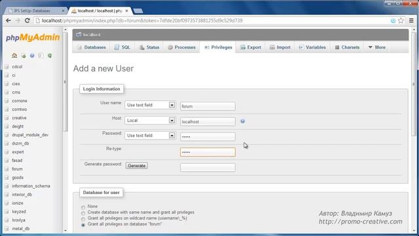This screenshot has width=419, height=236.
Task: Select the None database option
Action: pyautogui.click(x=83, y=207)
